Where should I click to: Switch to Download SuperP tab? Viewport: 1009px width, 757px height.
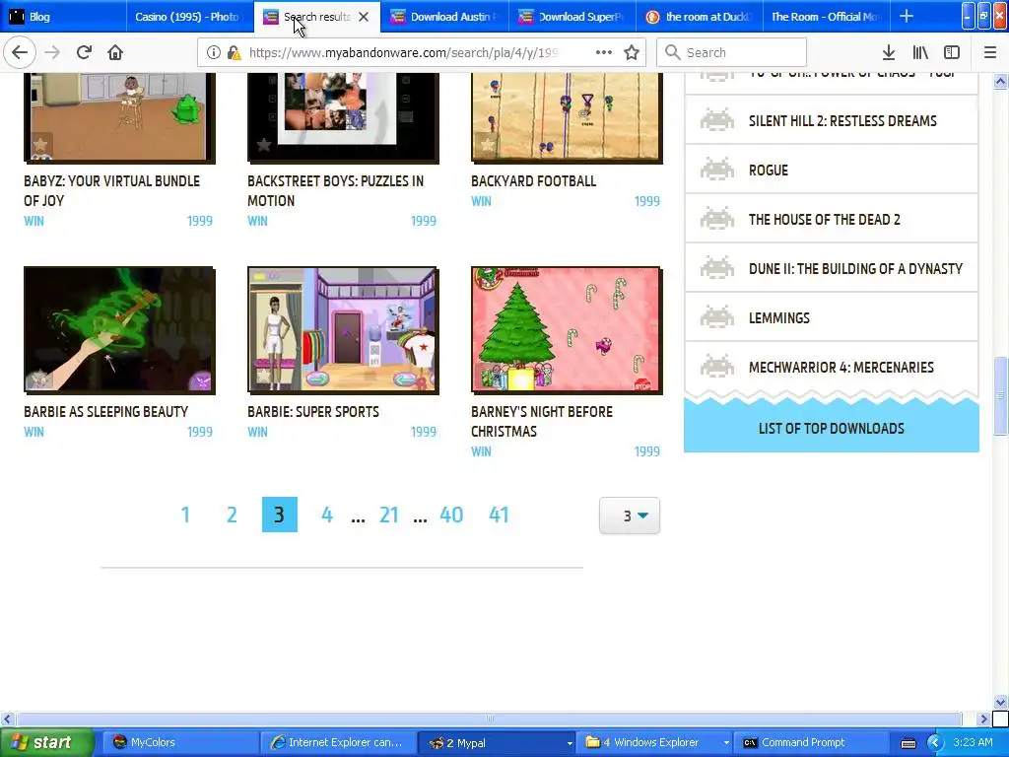click(x=572, y=17)
